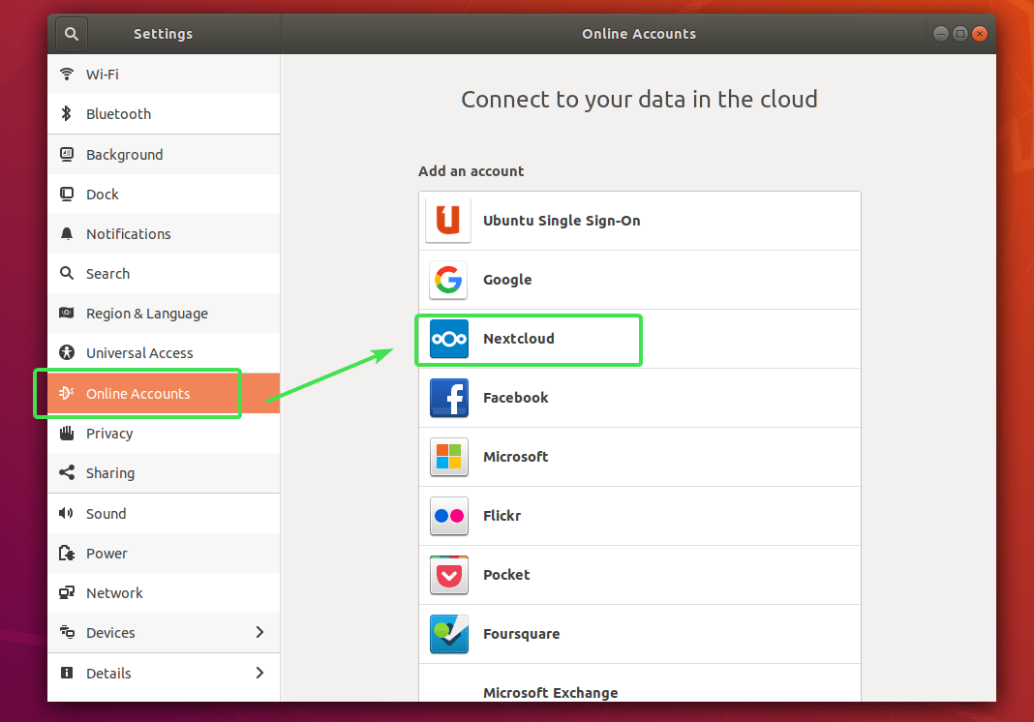Open the Network settings
Screen dimensions: 1034x722
pos(164,592)
